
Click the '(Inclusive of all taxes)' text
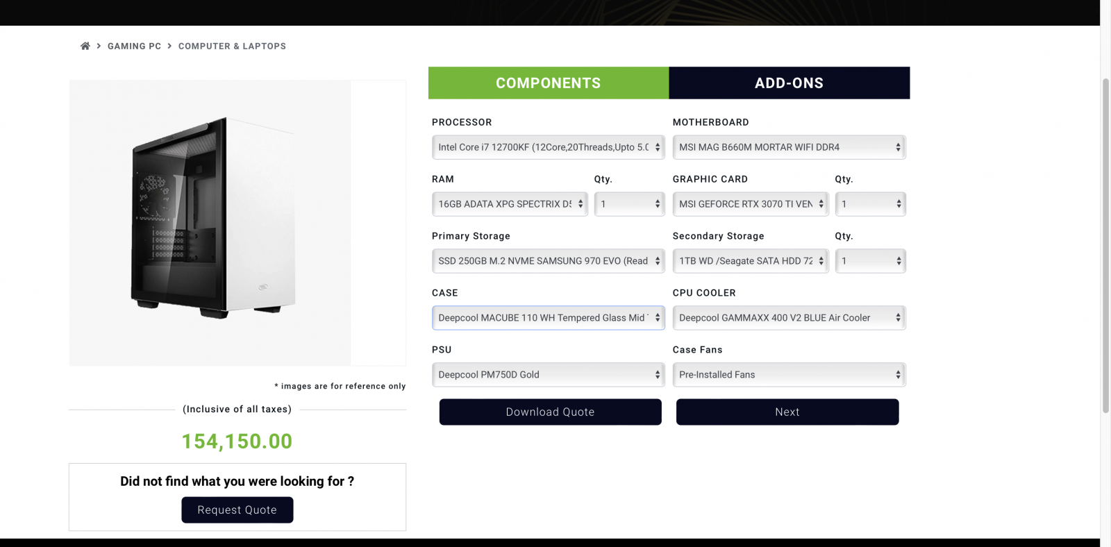[237, 409]
